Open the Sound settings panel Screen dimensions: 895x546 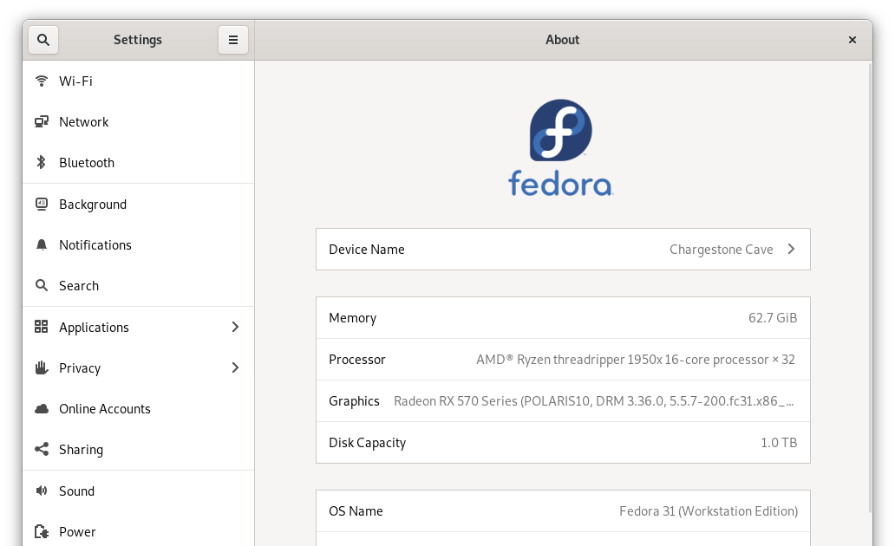point(138,491)
